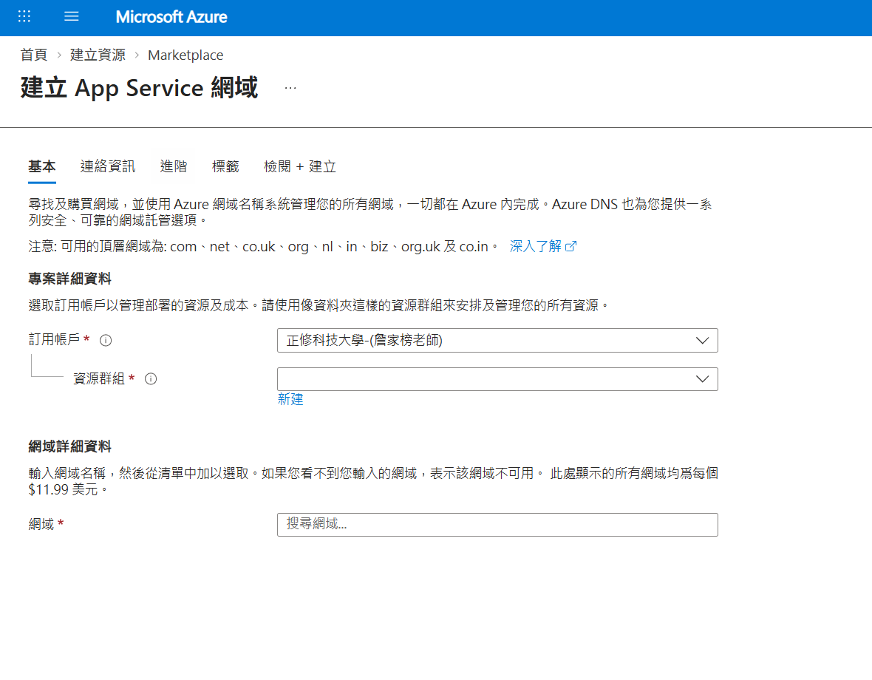
Task: Click the 網域詳細資料 heading
Action: [x=70, y=446]
